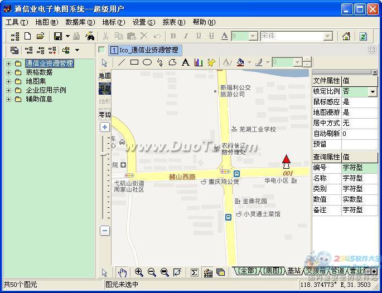Image resolution: width=382 pixels, height=293 pixels.
Task: Click the text tool A icon
Action: 186,62
